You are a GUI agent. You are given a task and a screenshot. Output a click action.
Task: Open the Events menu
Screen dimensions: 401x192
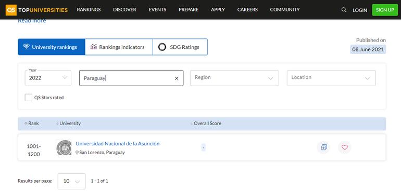click(x=157, y=10)
